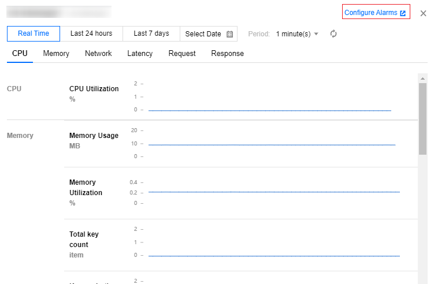Open the Select Date picker

click(209, 34)
